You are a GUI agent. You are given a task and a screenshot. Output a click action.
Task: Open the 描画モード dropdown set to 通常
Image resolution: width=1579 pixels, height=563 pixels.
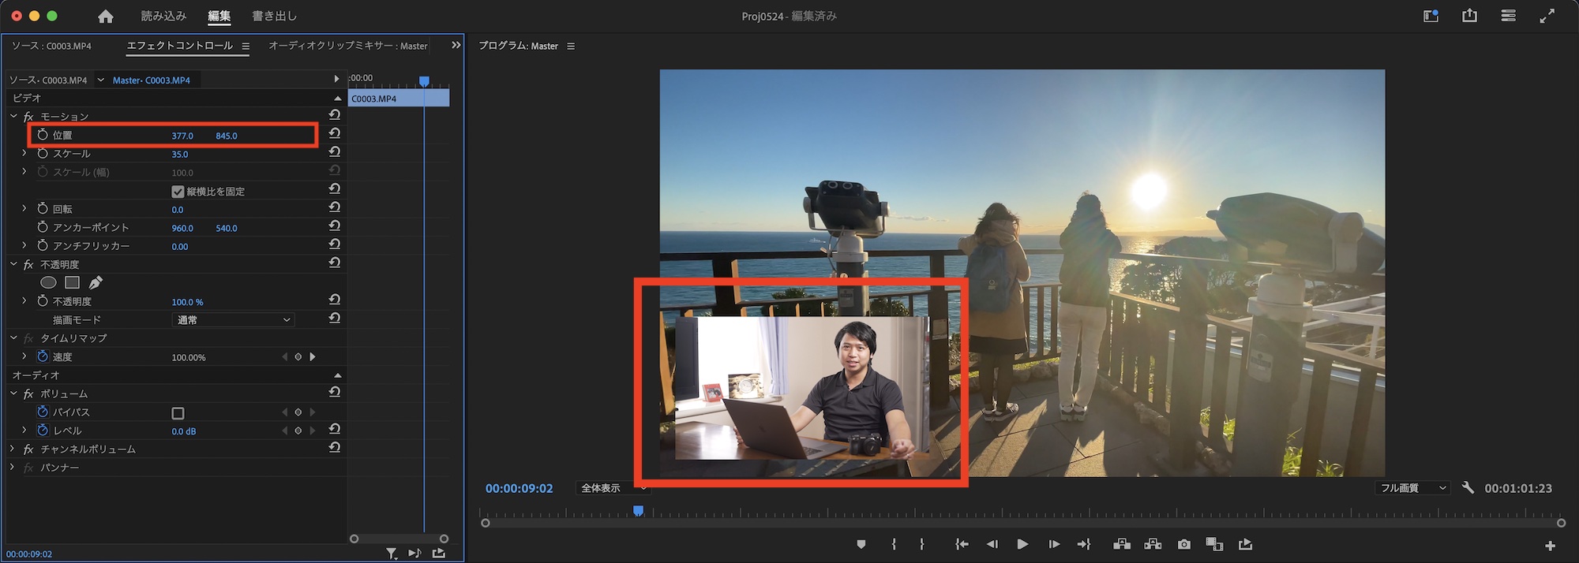233,320
